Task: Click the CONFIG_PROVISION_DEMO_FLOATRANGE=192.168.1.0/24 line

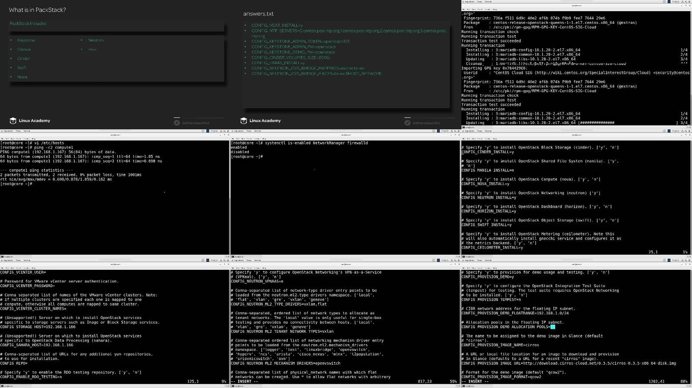Action: coord(515,313)
